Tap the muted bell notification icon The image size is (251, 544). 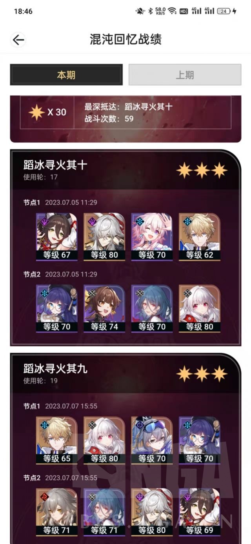pos(140,11)
